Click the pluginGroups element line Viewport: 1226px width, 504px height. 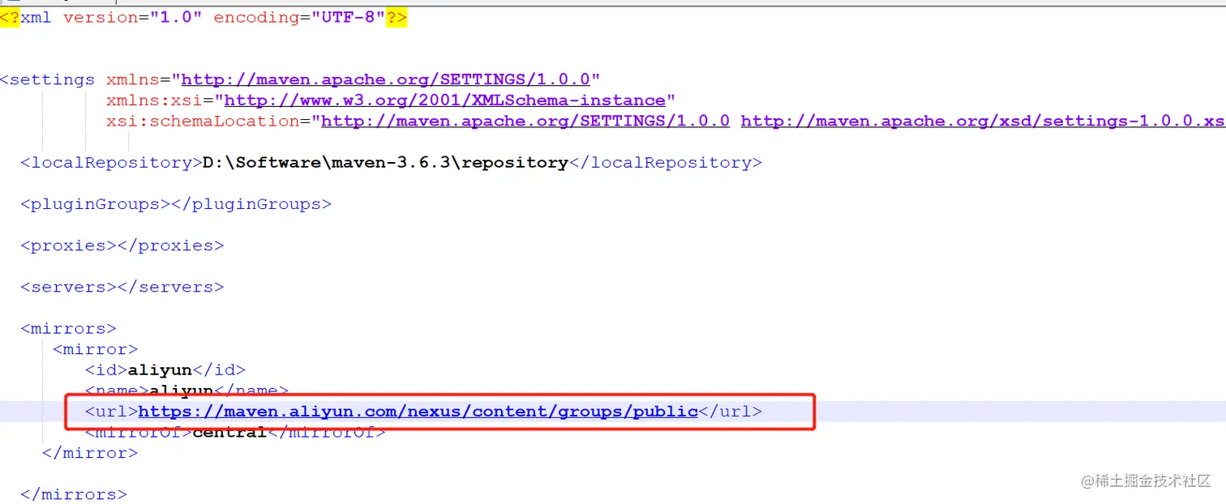click(x=176, y=204)
